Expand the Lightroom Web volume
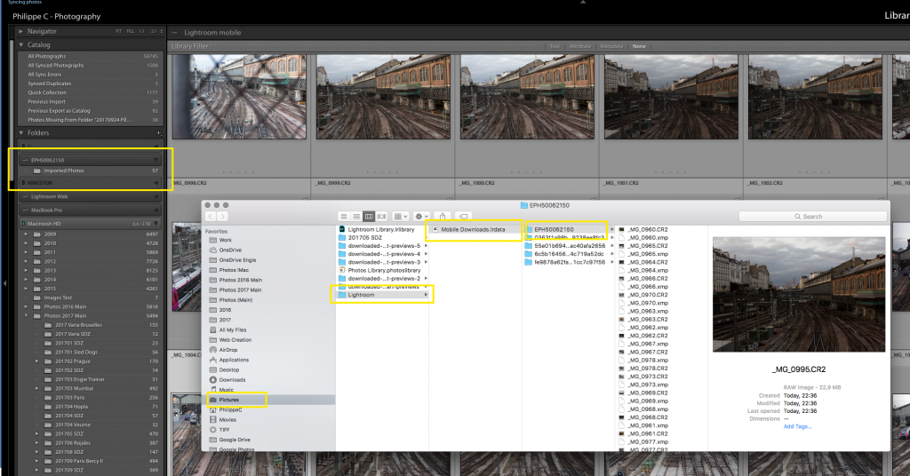Screen dimensions: 910x476 point(155,196)
